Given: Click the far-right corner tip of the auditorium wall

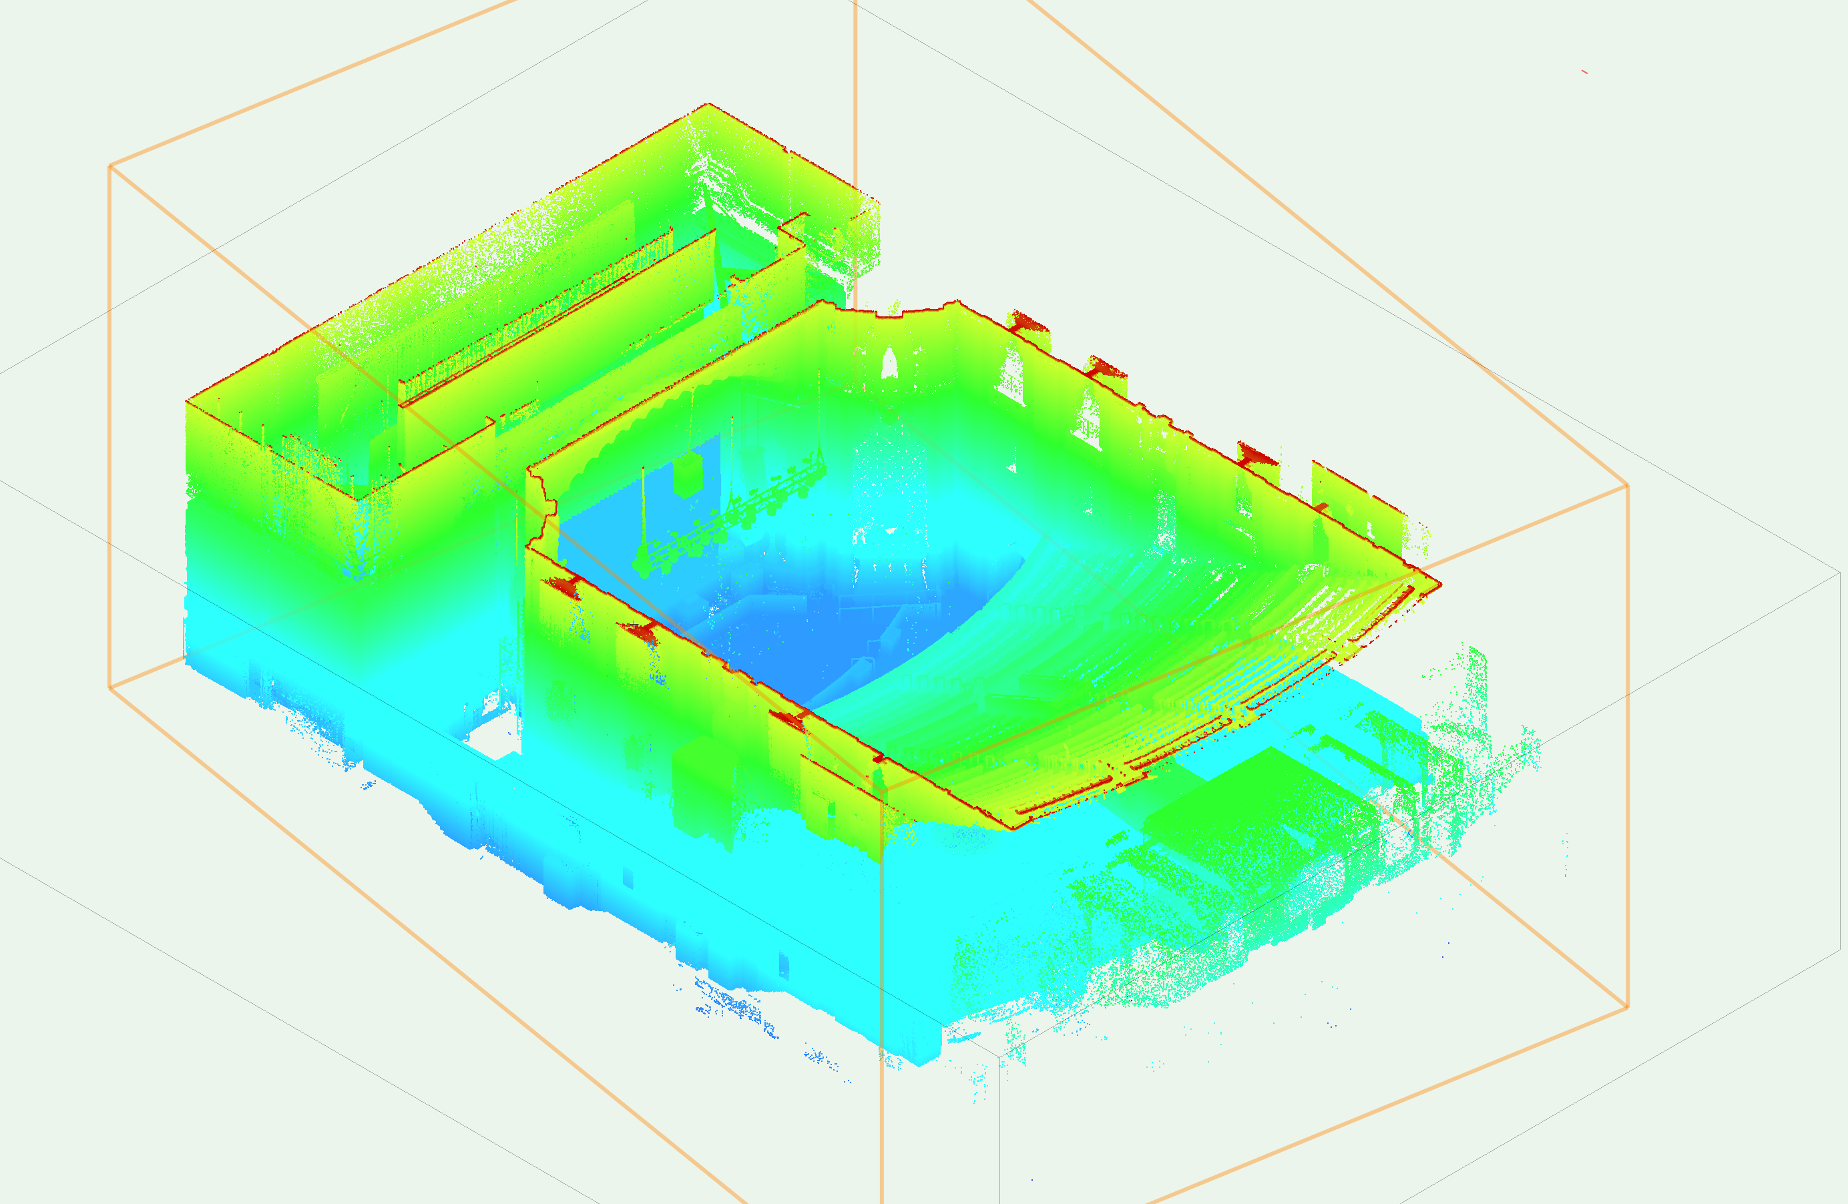Looking at the screenshot, I should point(1439,583).
